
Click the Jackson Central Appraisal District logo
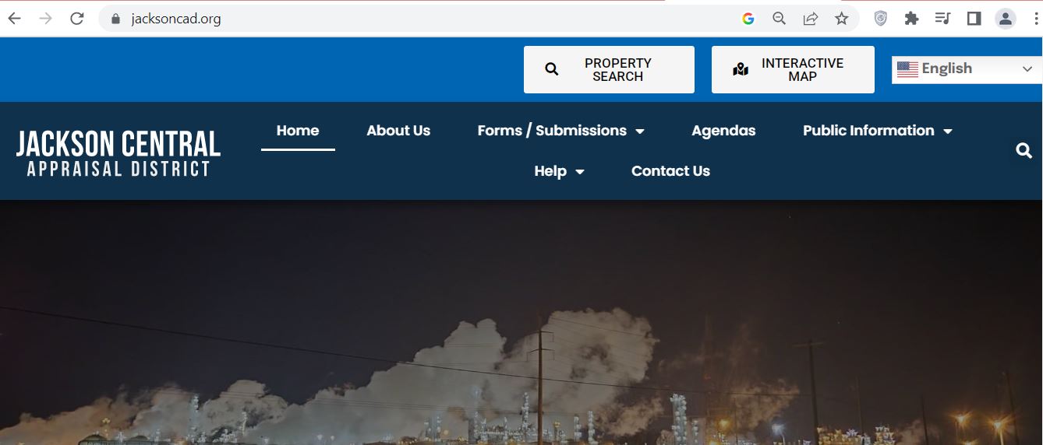118,152
